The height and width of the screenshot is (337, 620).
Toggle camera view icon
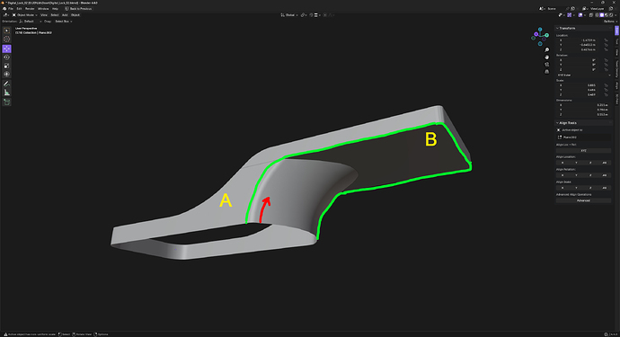pyautogui.click(x=546, y=64)
